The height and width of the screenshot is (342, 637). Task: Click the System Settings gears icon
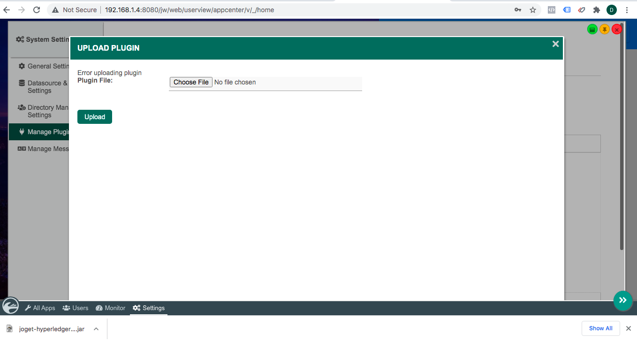point(20,39)
